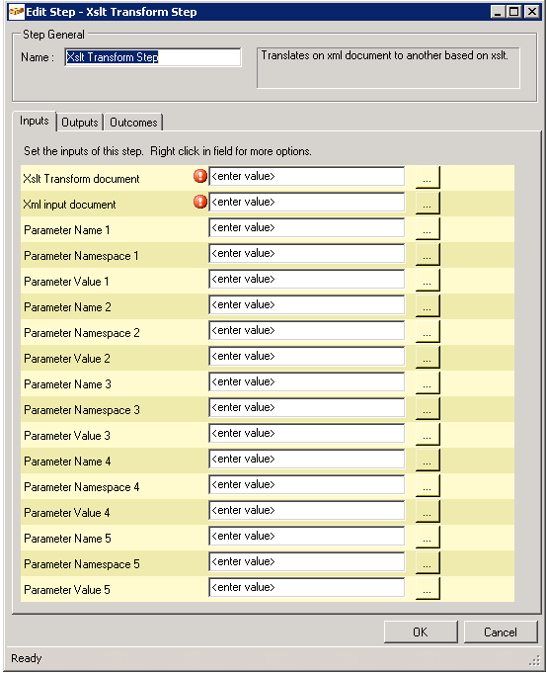
Task: Open the browse ellipsis for Xslt Transform document
Action: [x=428, y=177]
